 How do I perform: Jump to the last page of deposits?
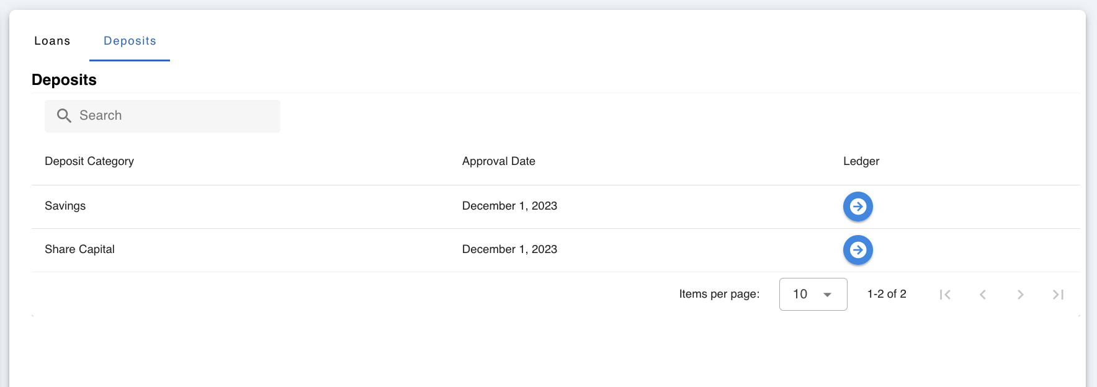click(x=1058, y=295)
